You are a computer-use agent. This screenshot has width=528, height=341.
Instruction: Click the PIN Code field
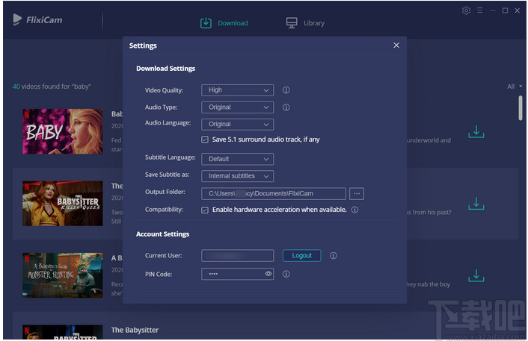point(237,274)
